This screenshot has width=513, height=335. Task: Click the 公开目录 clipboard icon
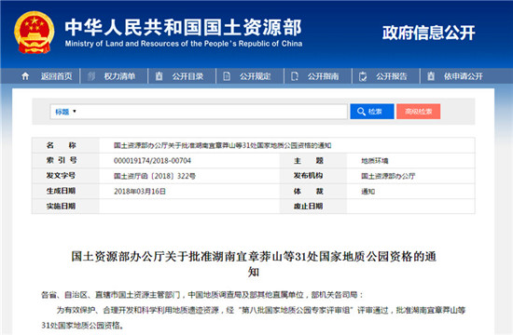pos(159,76)
